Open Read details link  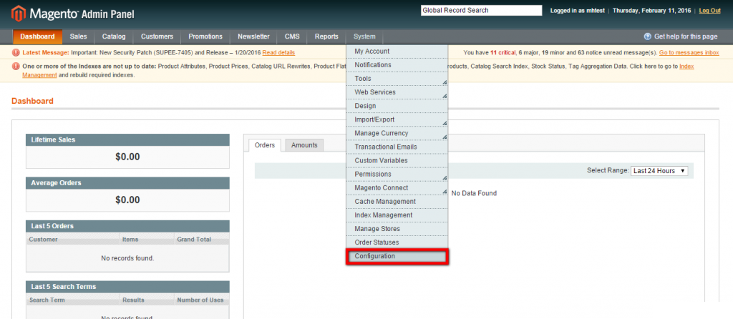278,53
